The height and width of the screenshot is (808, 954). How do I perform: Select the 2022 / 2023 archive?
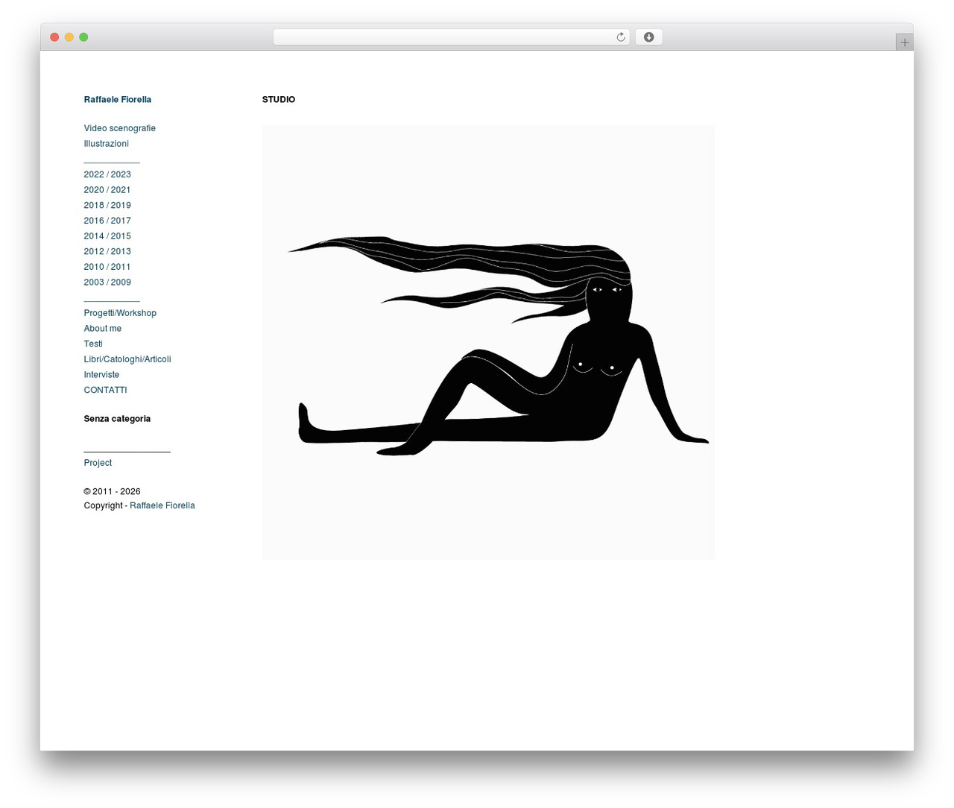tap(107, 174)
